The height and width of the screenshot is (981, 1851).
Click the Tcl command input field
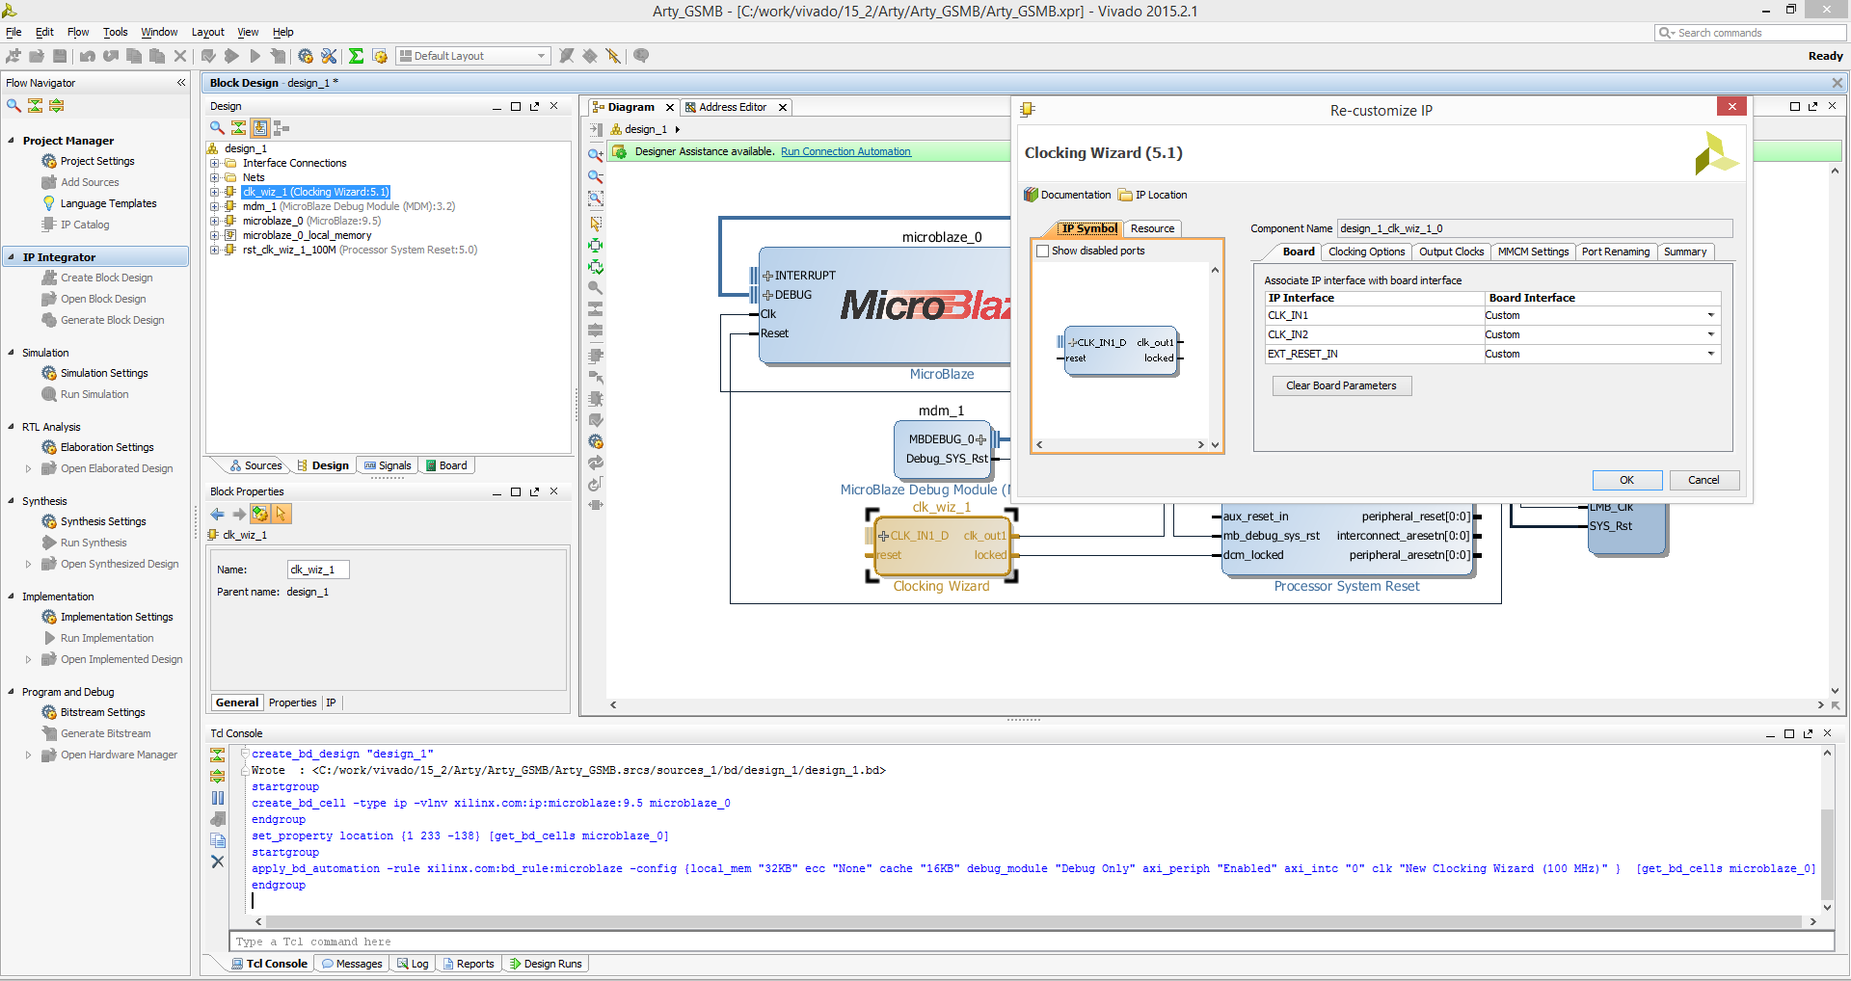(1030, 941)
